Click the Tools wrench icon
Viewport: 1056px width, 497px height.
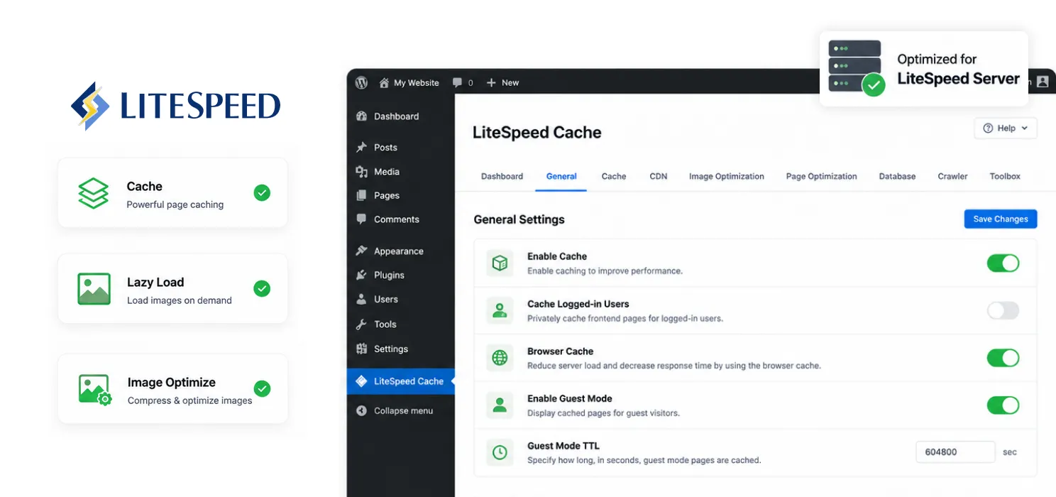(x=362, y=324)
